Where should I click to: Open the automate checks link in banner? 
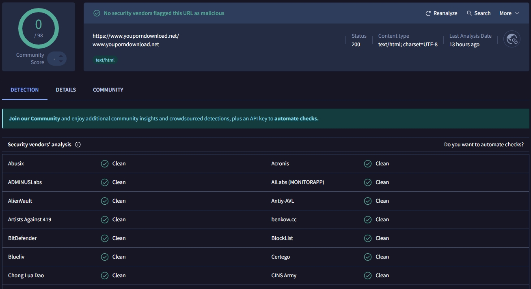coord(296,119)
